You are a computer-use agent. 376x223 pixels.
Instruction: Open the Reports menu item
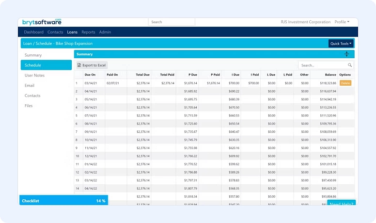click(x=88, y=32)
